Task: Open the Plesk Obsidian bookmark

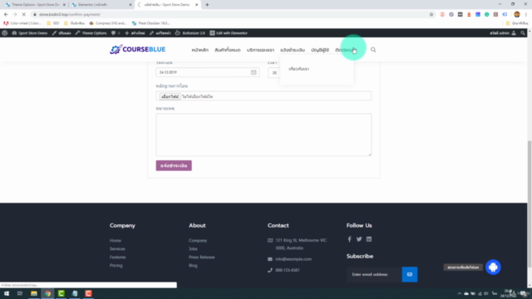Action: pos(151,23)
